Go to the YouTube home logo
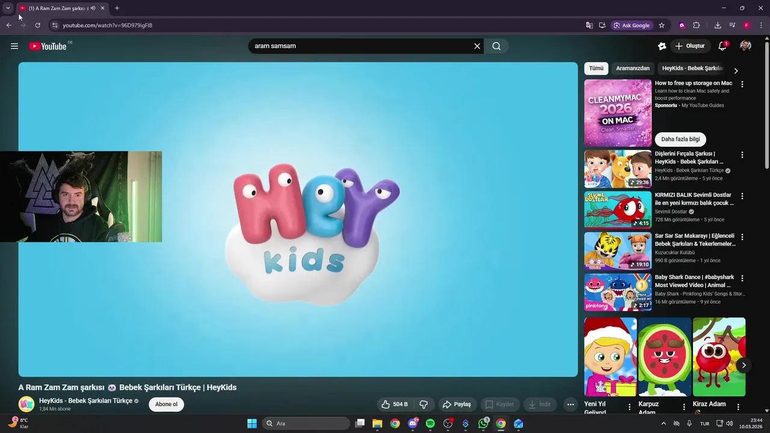Viewport: 770px width, 433px height. 48,46
